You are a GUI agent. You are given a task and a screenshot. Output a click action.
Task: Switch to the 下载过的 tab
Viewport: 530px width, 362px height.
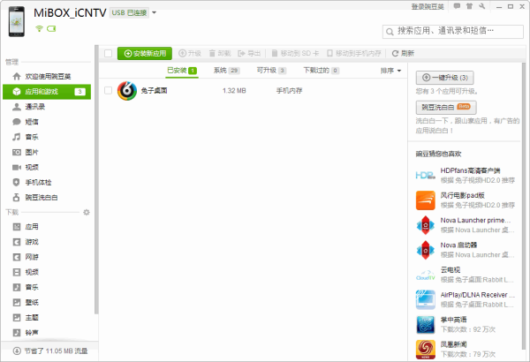point(322,71)
